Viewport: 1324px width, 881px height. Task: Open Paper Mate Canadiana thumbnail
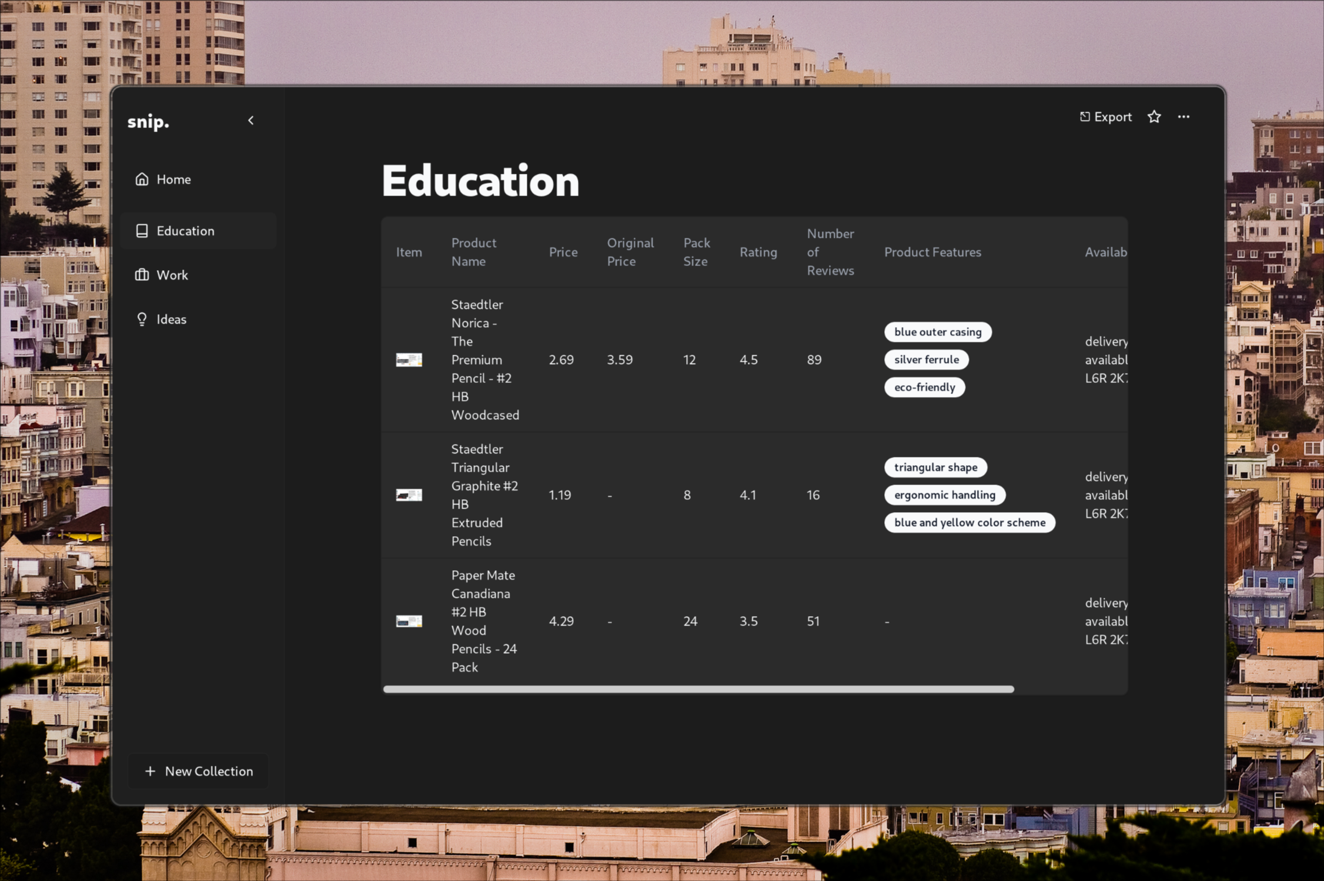(409, 621)
